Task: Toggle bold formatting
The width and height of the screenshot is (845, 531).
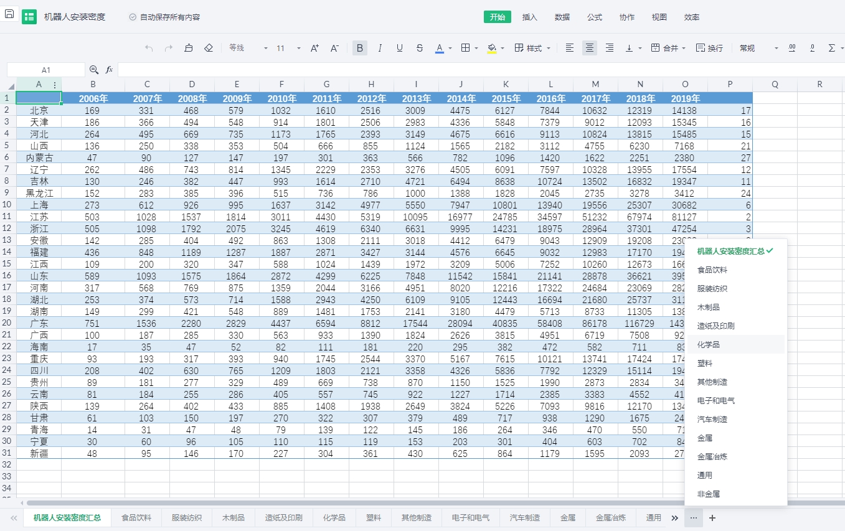Action: (360, 48)
